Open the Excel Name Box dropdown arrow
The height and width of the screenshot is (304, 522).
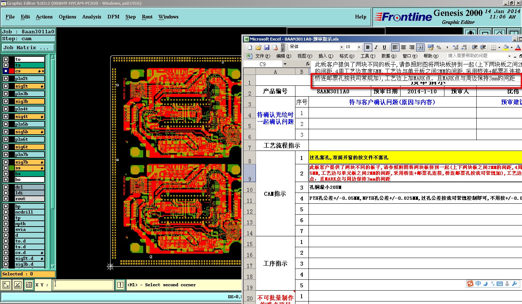tap(285, 64)
